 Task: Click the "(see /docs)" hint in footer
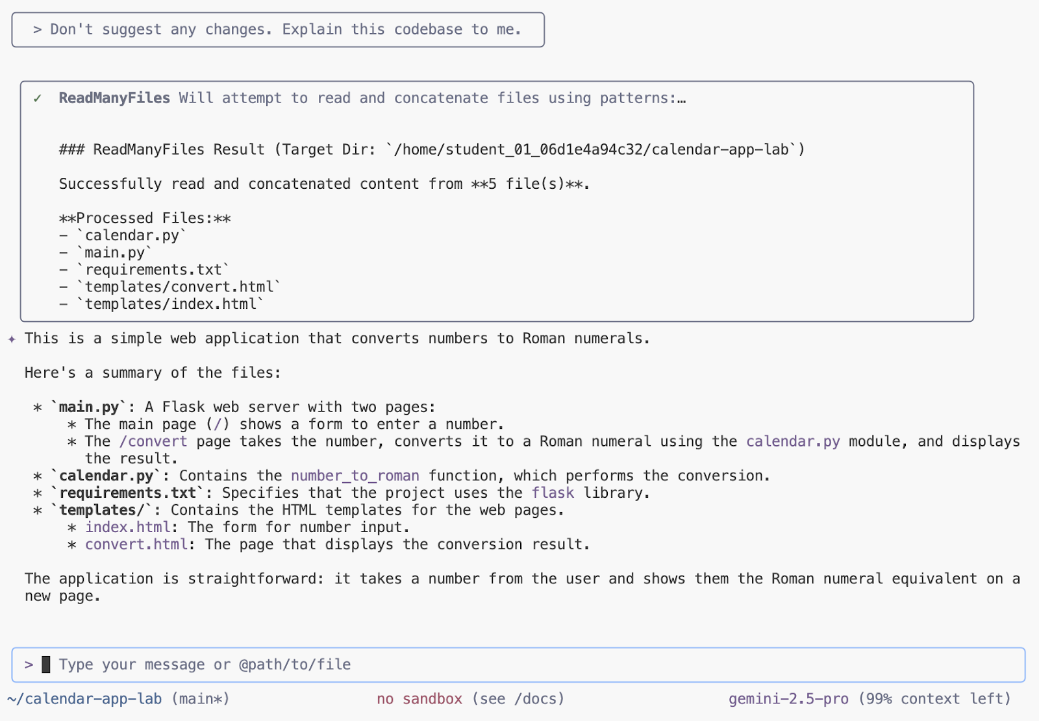click(518, 699)
